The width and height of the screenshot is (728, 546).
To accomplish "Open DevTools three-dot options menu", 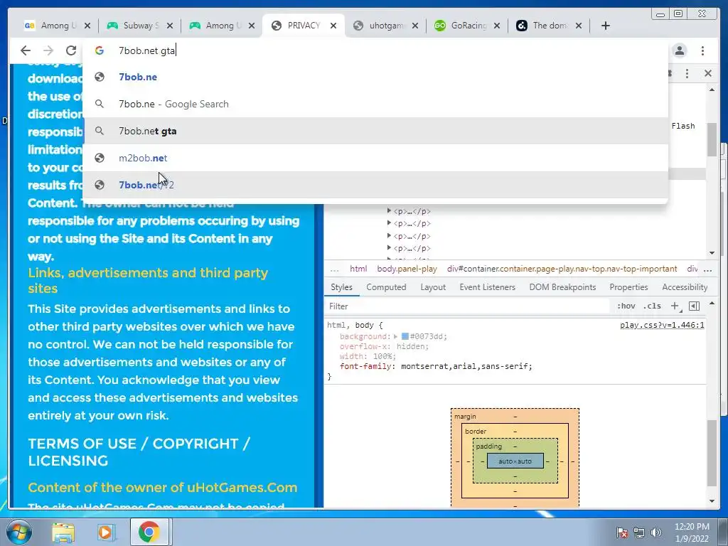I will 687,73.
